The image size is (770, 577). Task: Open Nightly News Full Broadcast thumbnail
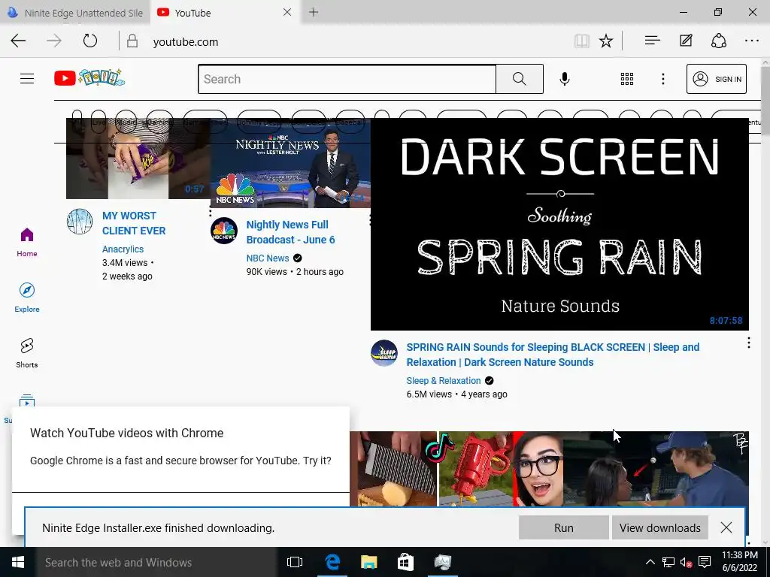coord(290,163)
